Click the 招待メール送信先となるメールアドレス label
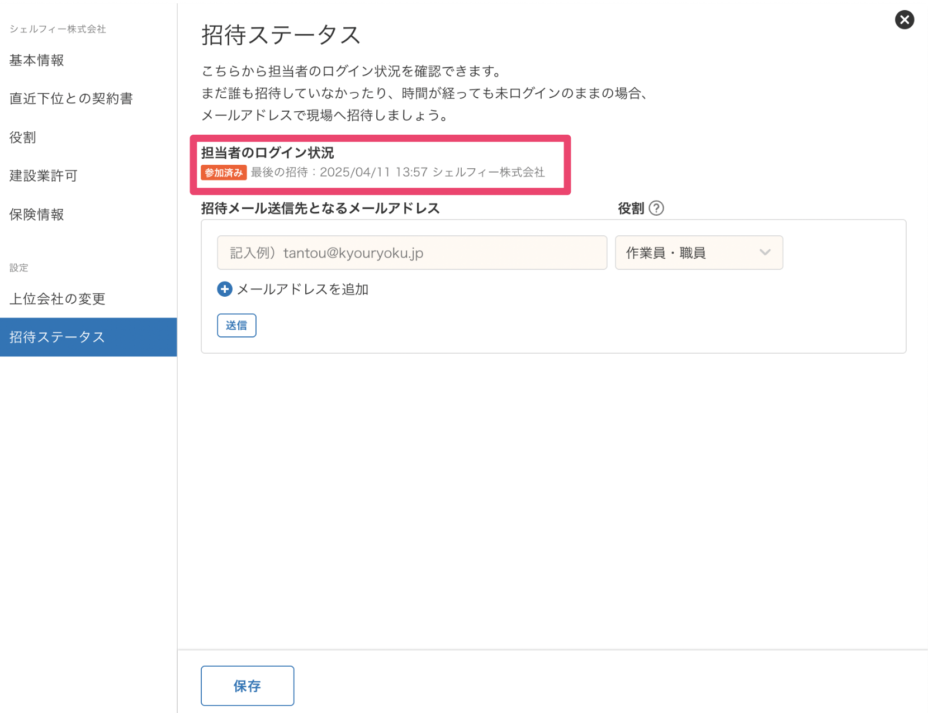Screen dimensions: 928x713 (320, 208)
